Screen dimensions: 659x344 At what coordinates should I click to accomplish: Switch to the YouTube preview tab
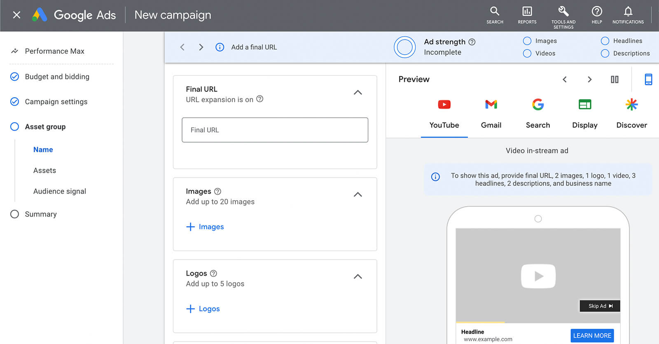444,114
